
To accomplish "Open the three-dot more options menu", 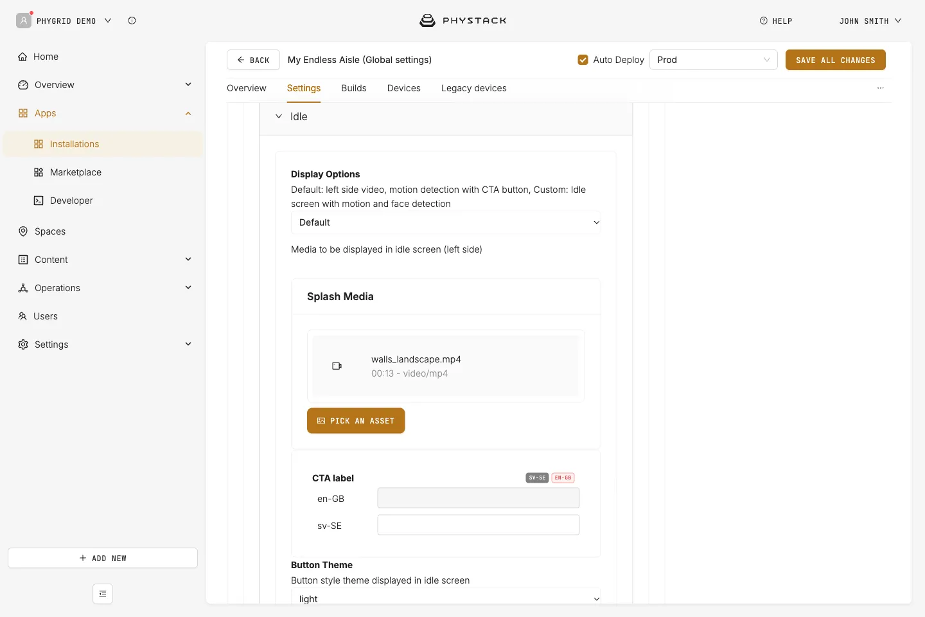I will point(881,88).
